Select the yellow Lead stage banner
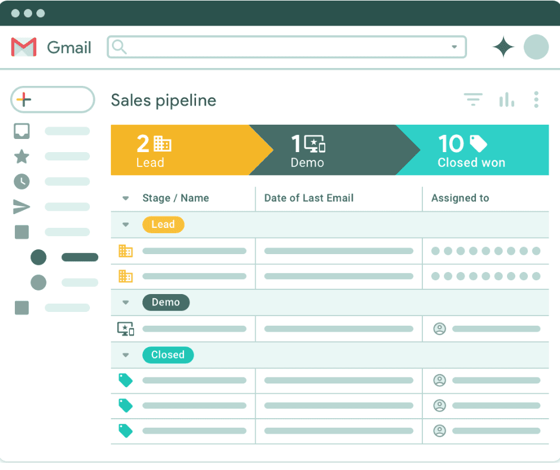 pyautogui.click(x=192, y=150)
